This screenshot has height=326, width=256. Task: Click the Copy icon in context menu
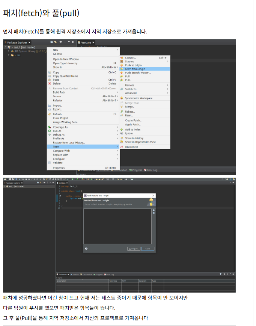point(50,72)
